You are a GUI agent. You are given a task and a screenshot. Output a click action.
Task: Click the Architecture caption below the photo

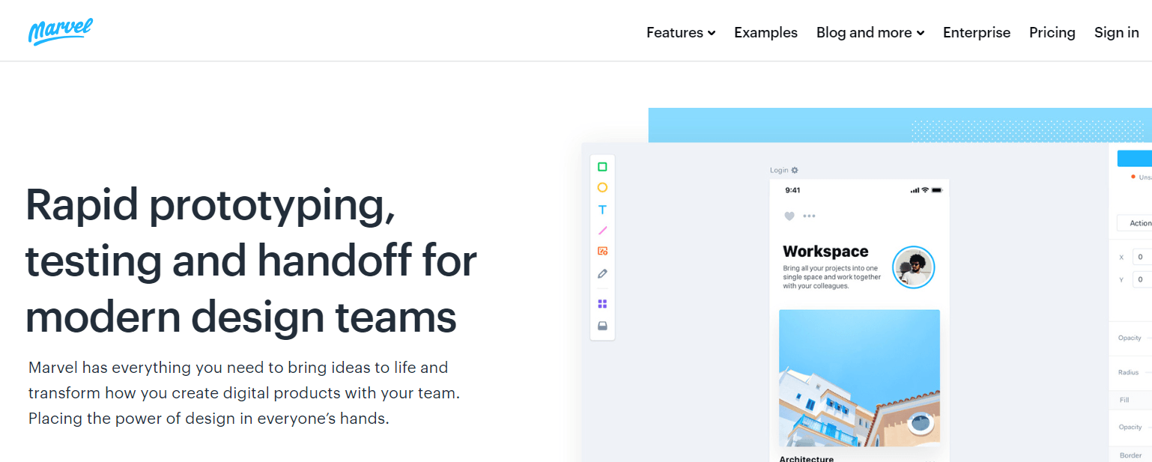pyautogui.click(x=806, y=458)
